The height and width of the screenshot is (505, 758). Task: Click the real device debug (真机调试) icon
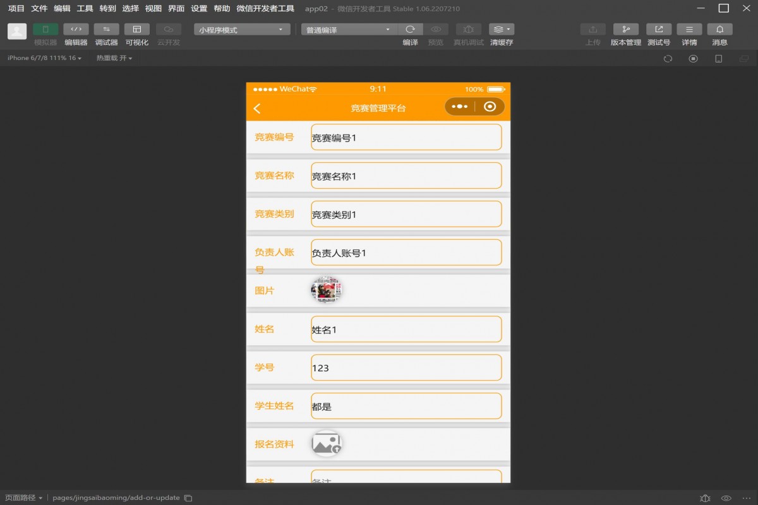pos(468,30)
